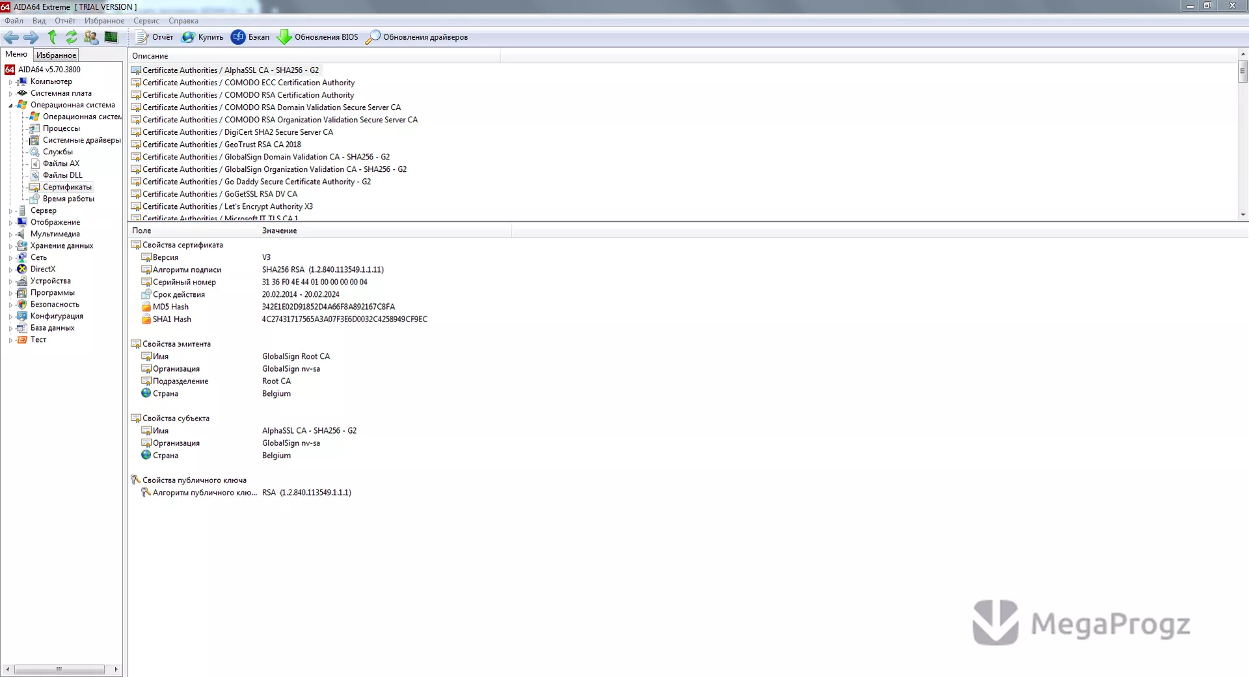This screenshot has width=1249, height=677.
Task: Open the Файл menu
Action: pos(14,21)
